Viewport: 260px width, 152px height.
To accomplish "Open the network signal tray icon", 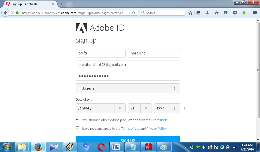I will click(x=234, y=147).
